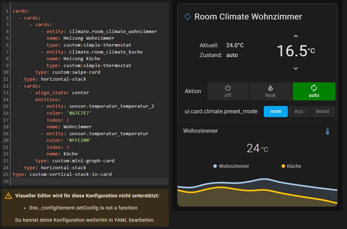347x229 pixels.
Task: Click the up chevron to raise target temperature
Action: tap(295, 36)
